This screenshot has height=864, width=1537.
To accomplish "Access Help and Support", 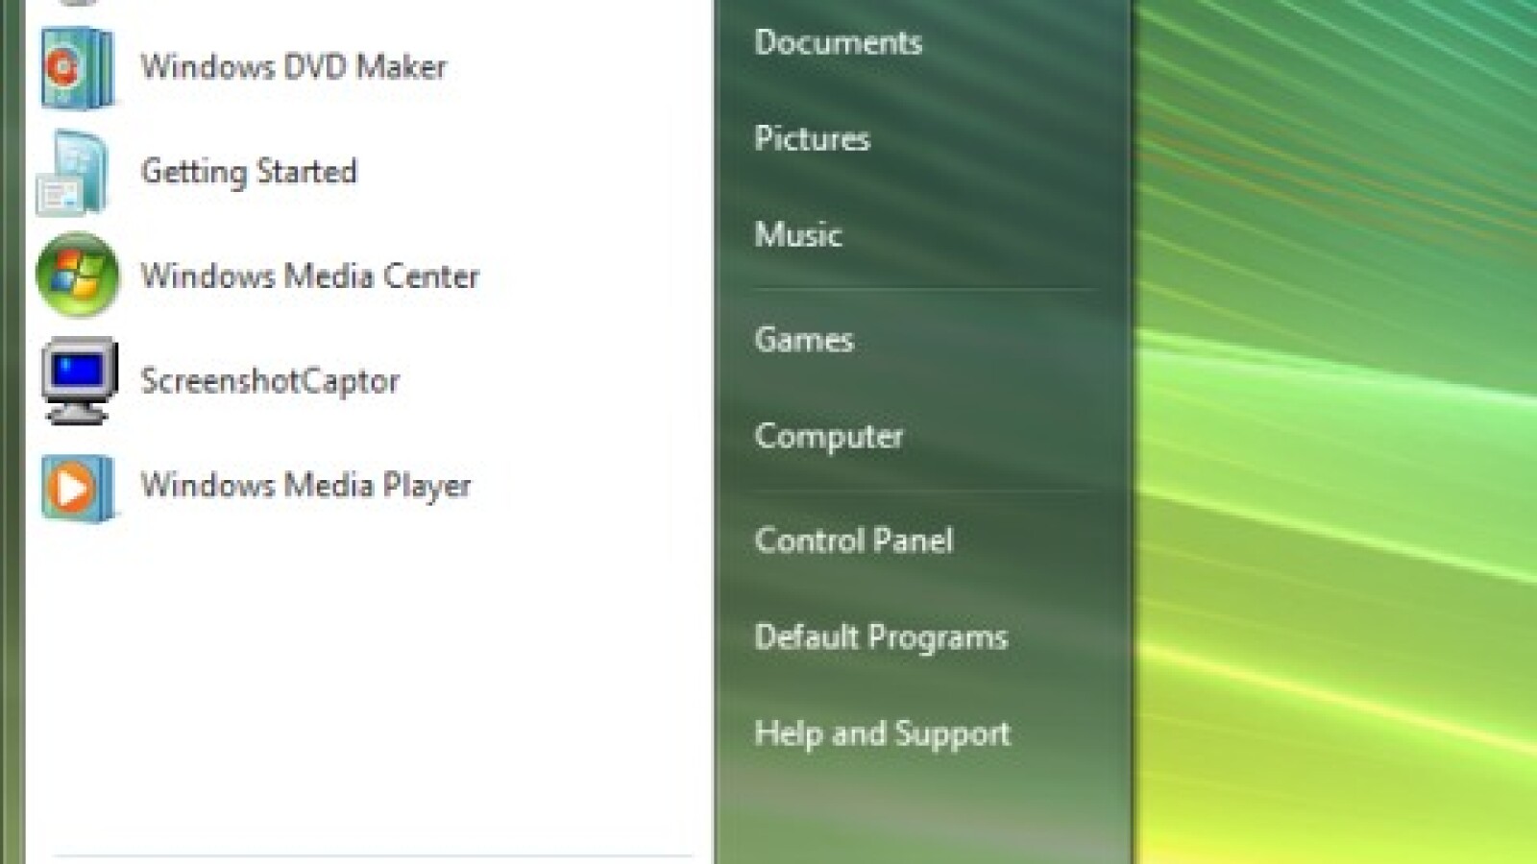I will click(x=883, y=734).
